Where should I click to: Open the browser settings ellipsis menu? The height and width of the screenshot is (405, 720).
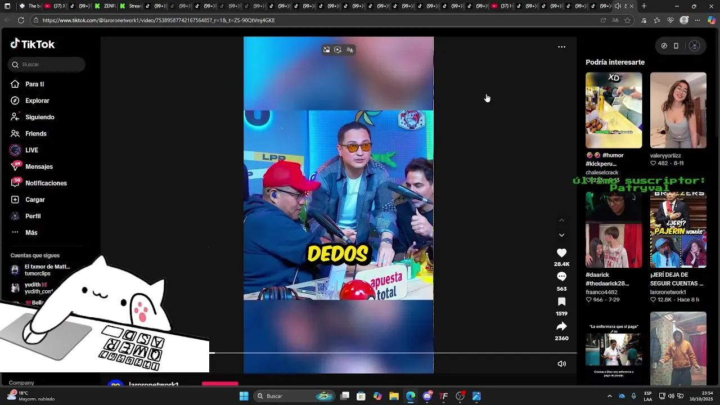click(697, 20)
